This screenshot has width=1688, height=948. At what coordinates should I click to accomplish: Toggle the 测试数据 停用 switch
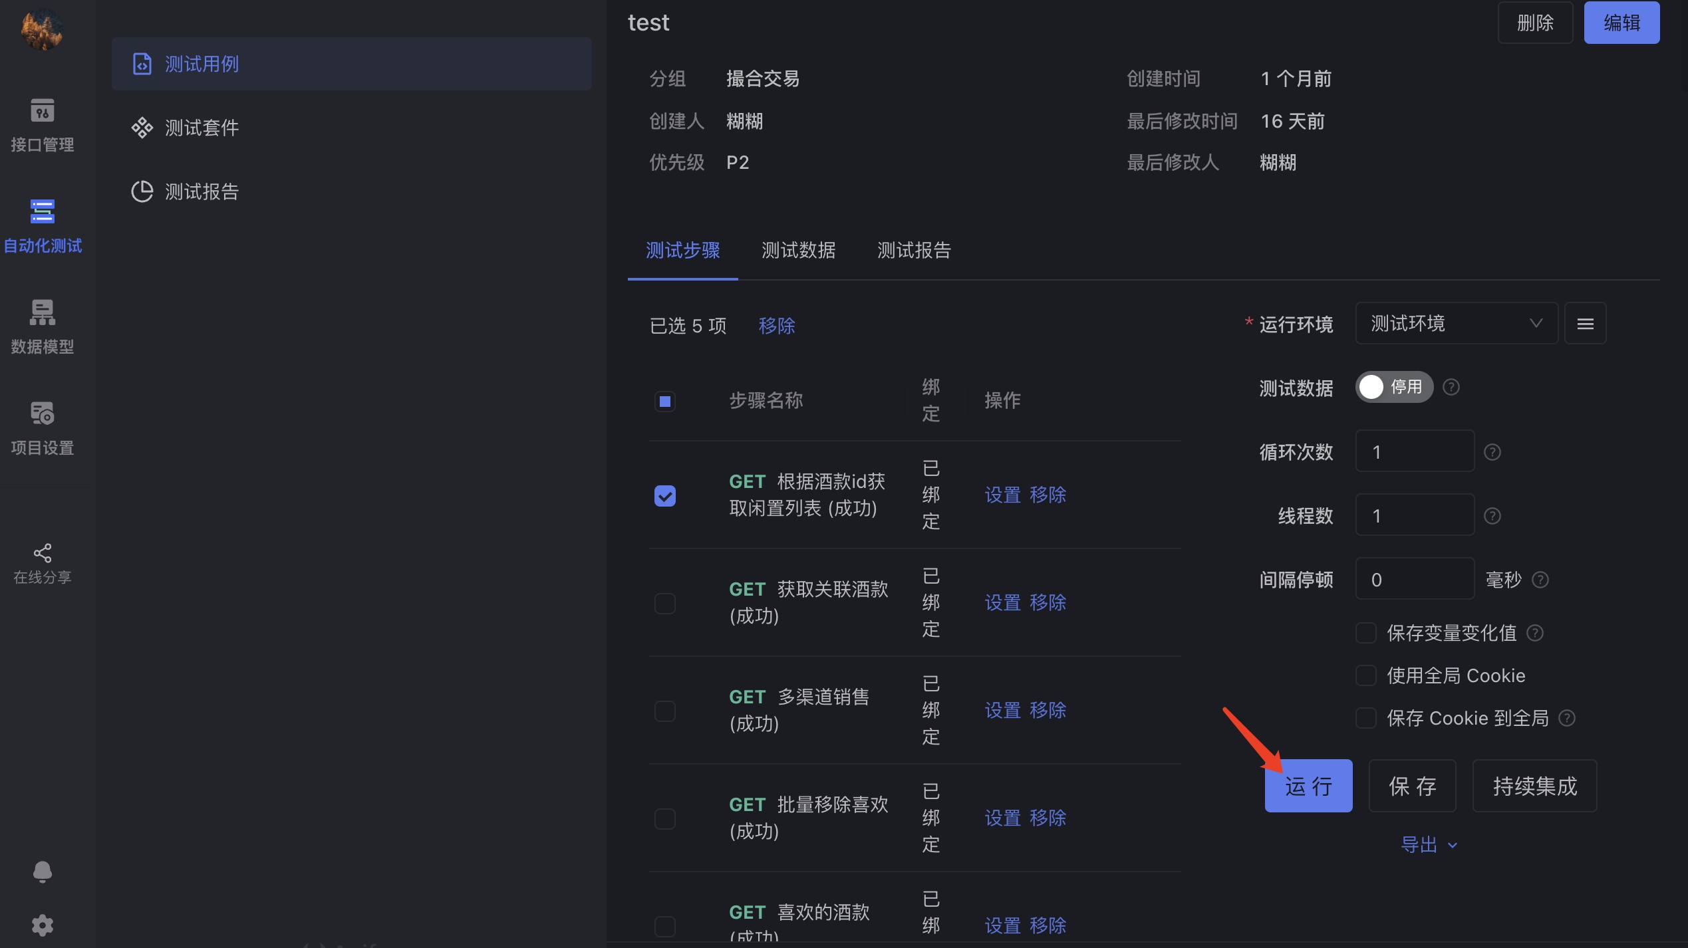click(x=1393, y=387)
